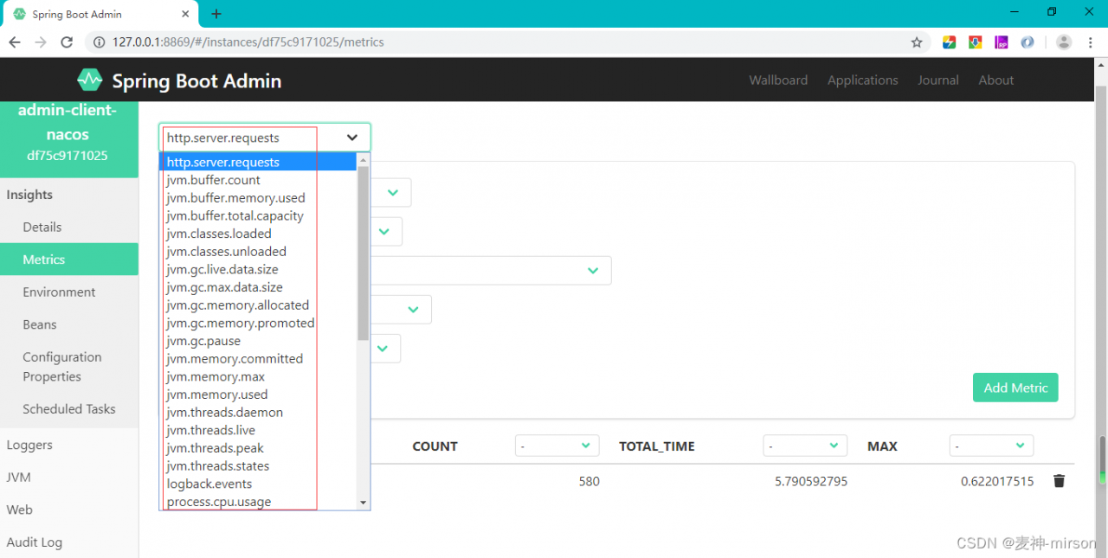Choose logback.events in the list
The image size is (1108, 558).
point(259,484)
